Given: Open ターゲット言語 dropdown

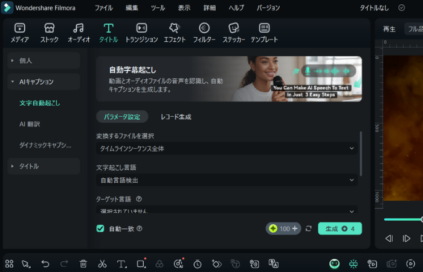Looking at the screenshot, I should coord(227,209).
